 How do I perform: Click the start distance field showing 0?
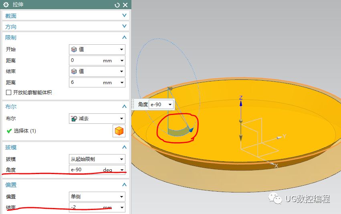[85, 60]
